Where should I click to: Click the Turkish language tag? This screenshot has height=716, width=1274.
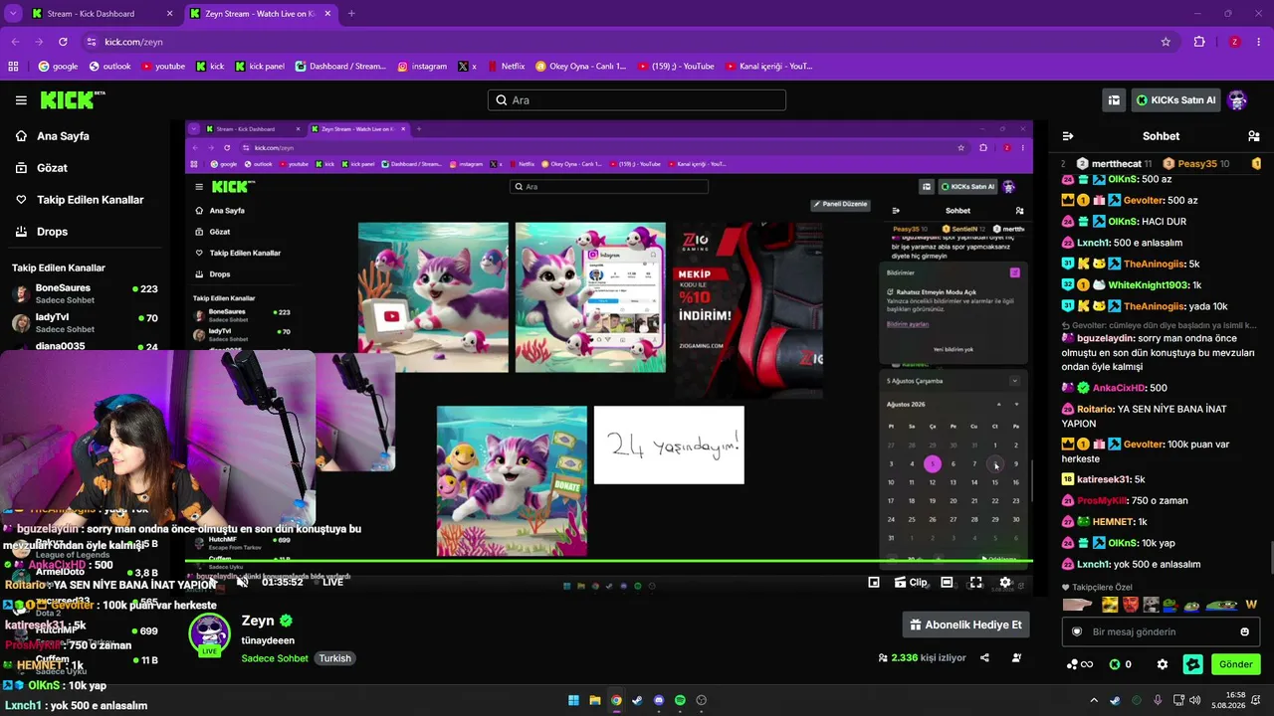(x=334, y=658)
